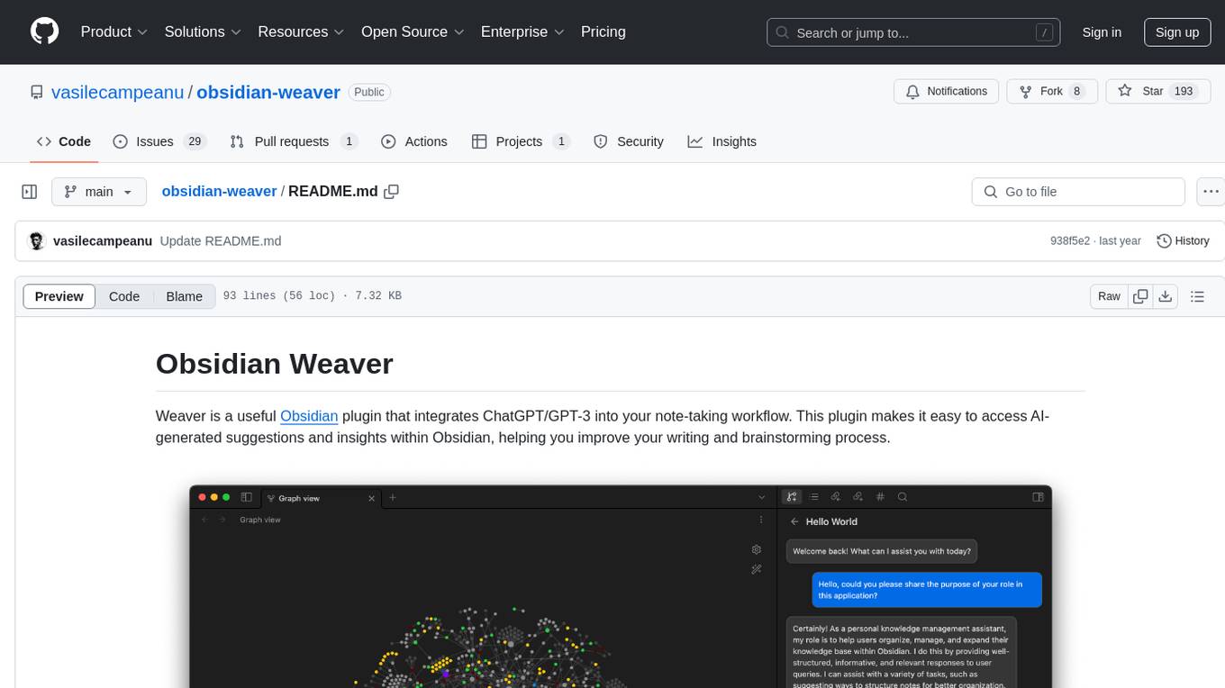Click the Issues count badge 29

coord(195,141)
